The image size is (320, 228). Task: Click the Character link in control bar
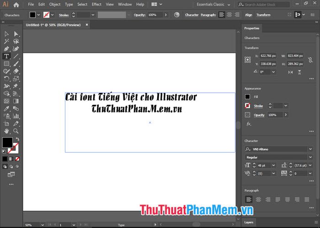tap(192, 15)
